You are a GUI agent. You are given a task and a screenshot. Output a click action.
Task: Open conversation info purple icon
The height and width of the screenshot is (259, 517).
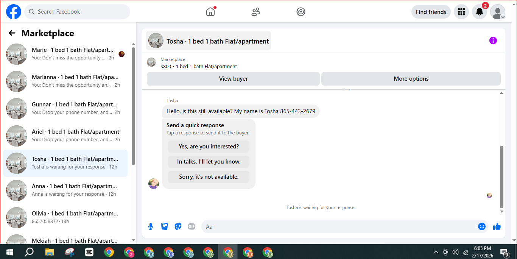coord(493,41)
